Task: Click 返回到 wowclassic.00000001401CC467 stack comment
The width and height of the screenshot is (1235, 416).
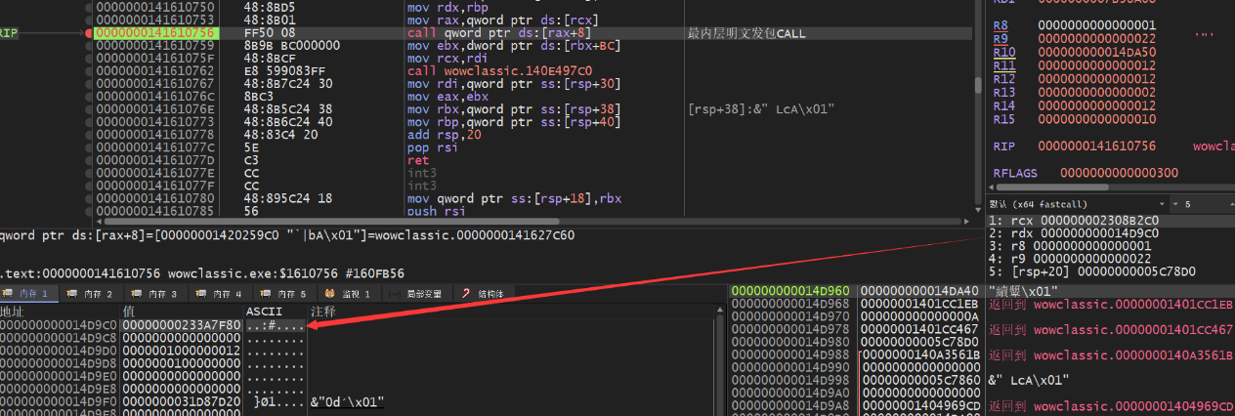Action: pos(1112,330)
